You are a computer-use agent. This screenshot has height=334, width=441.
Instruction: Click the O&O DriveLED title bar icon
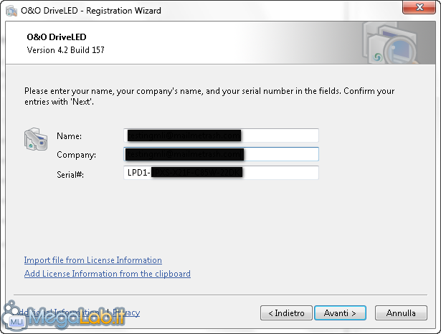(11, 11)
